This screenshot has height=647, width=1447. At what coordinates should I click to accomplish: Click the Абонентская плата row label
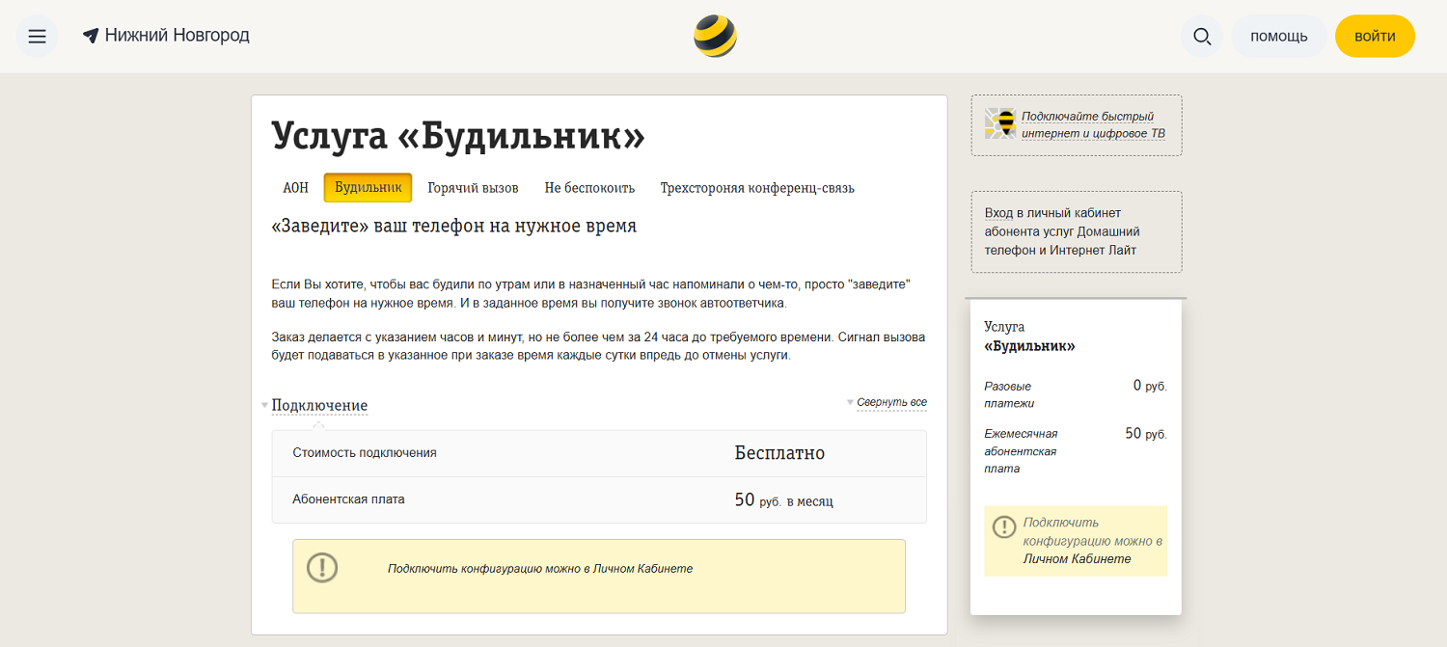click(x=348, y=499)
